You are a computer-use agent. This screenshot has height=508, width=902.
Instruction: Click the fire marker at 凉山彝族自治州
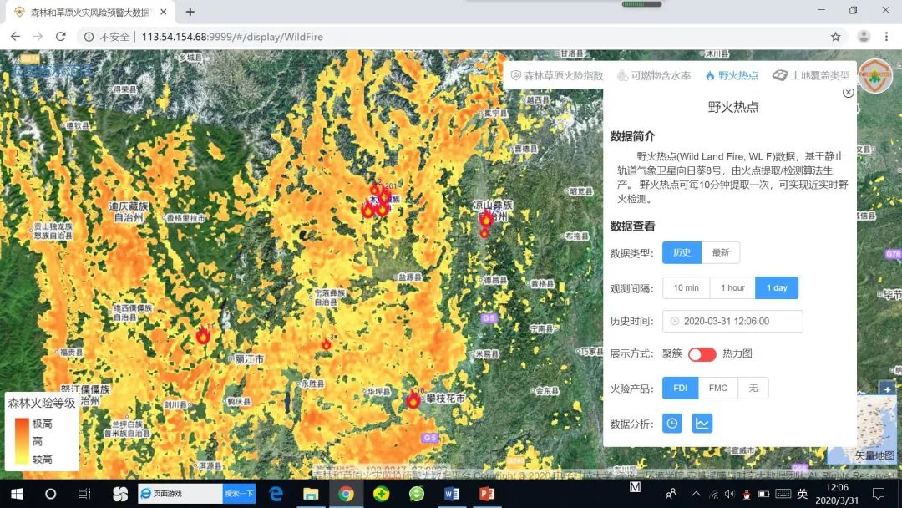coord(486,219)
